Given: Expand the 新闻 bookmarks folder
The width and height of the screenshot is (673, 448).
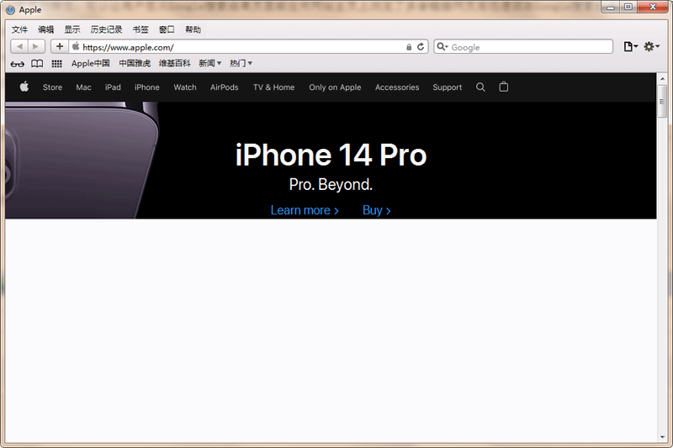Looking at the screenshot, I should click(x=209, y=63).
